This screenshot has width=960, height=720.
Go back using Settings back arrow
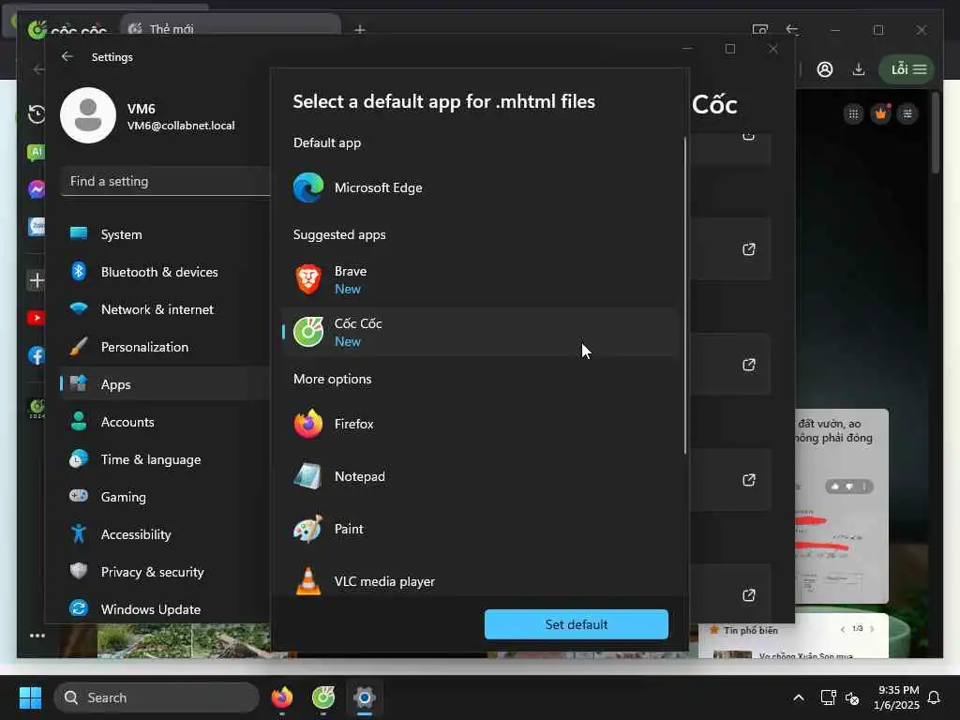click(67, 56)
